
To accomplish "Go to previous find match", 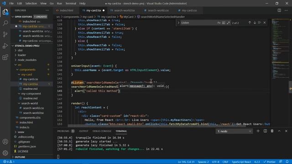I will coord(250,23).
